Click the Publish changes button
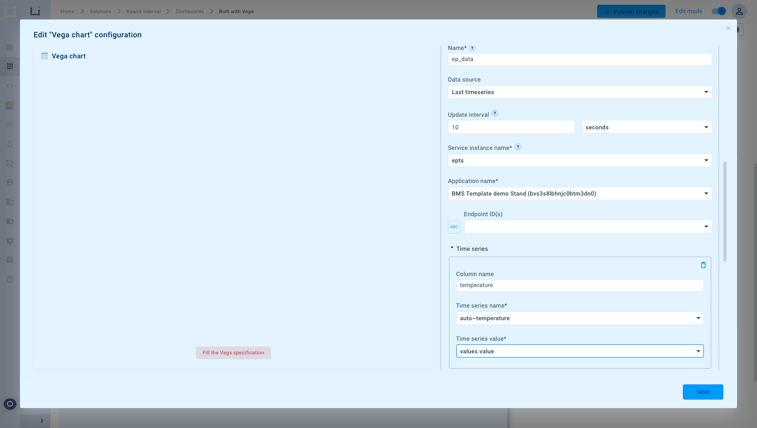The image size is (757, 428). coord(631,11)
